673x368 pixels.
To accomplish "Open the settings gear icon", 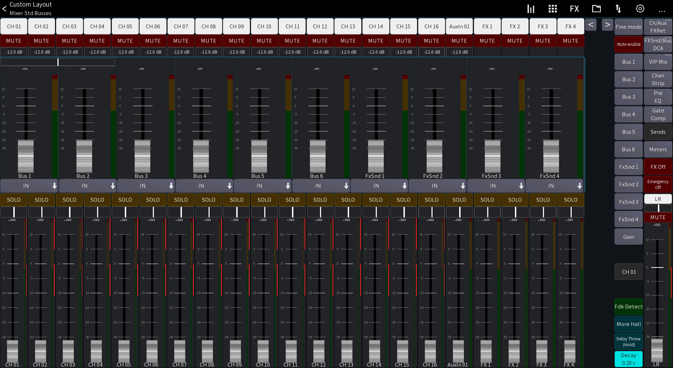I will (x=640, y=9).
